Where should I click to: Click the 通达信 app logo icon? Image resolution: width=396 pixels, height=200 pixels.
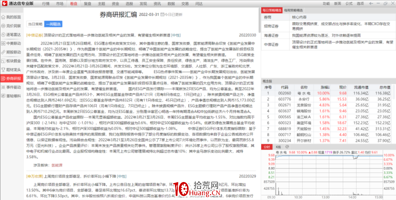pos(5,4)
